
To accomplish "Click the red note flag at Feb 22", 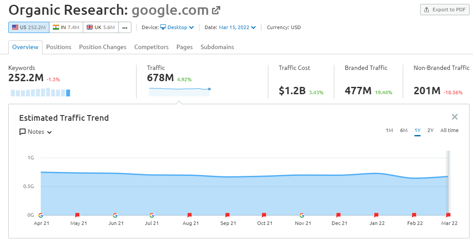I will coord(414,215).
